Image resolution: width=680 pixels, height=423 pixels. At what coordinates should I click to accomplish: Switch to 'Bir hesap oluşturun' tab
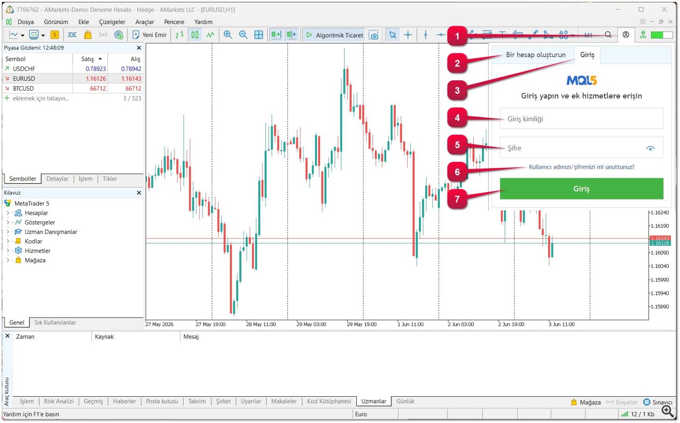tap(536, 55)
